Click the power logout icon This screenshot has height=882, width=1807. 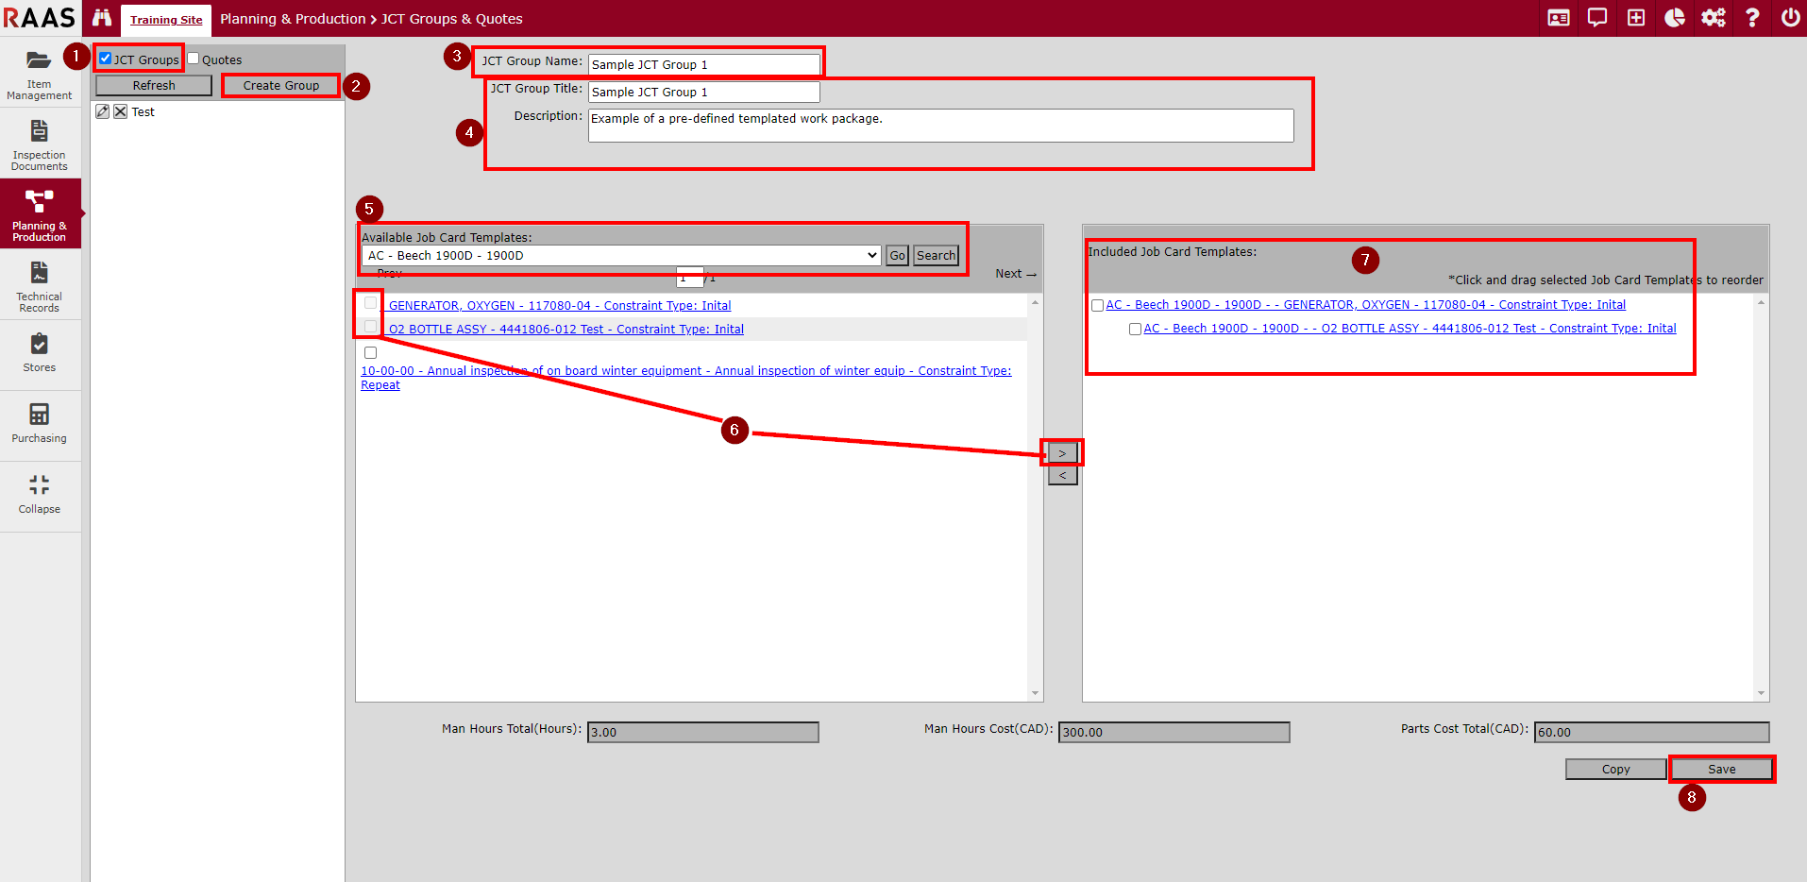1790,18
